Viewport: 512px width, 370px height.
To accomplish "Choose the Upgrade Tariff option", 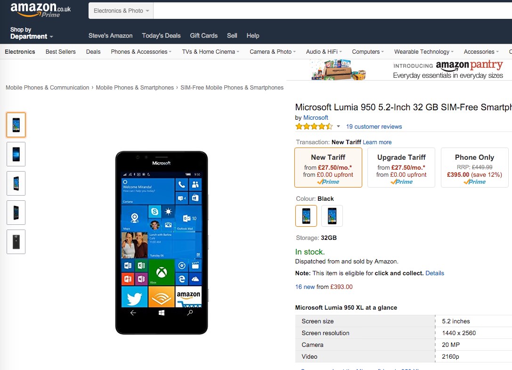I will [401, 168].
